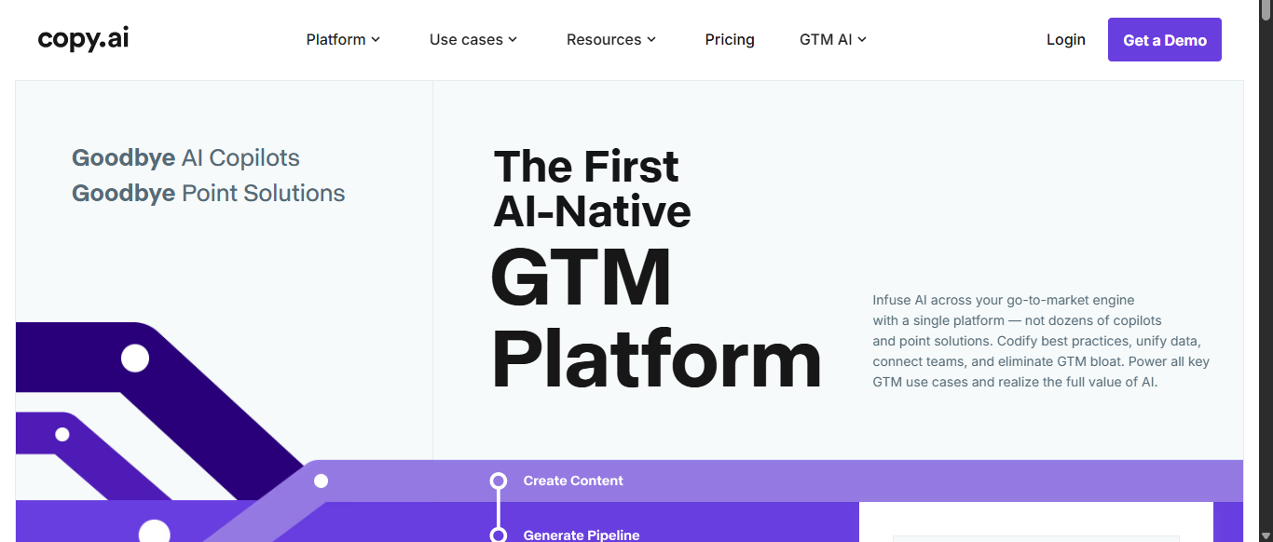Click the 'Goodbye AI Copilots' text
This screenshot has height=542, width=1273.
coord(185,157)
